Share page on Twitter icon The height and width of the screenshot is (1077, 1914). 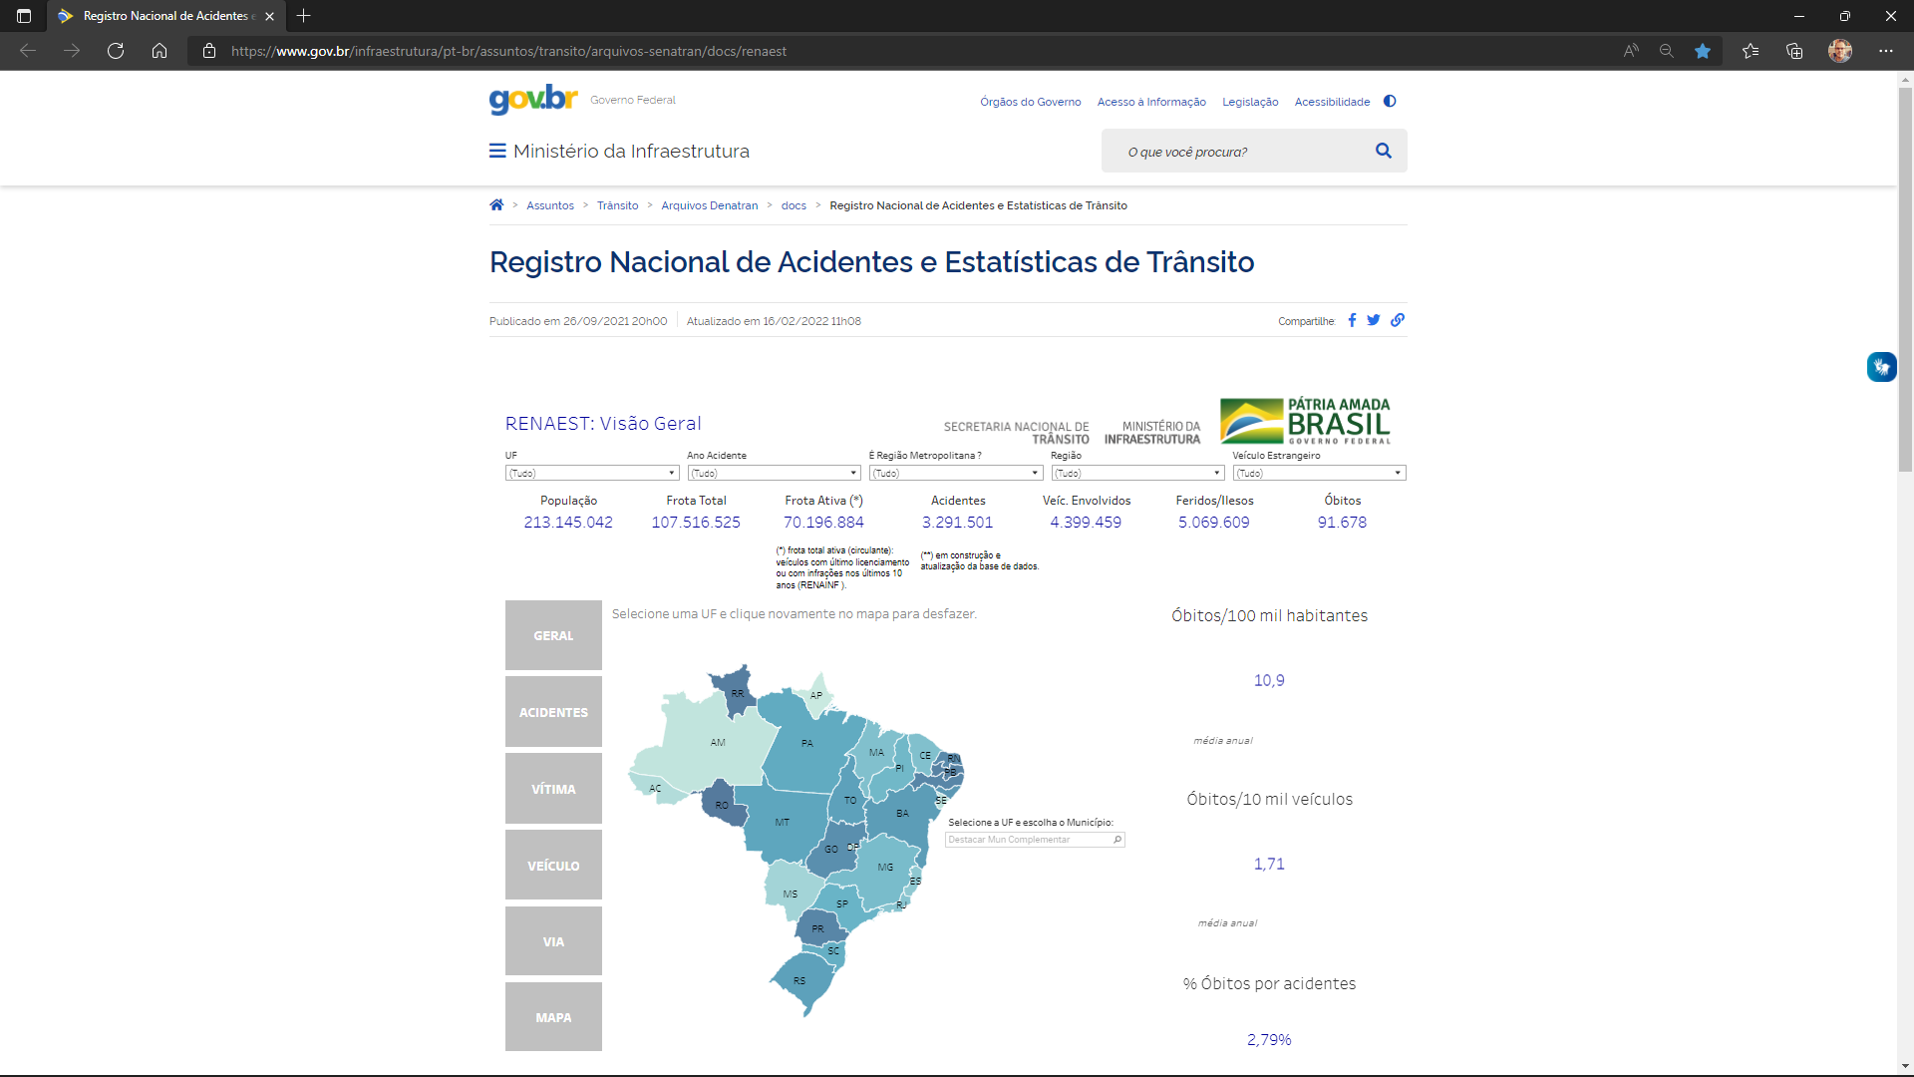[1374, 320]
